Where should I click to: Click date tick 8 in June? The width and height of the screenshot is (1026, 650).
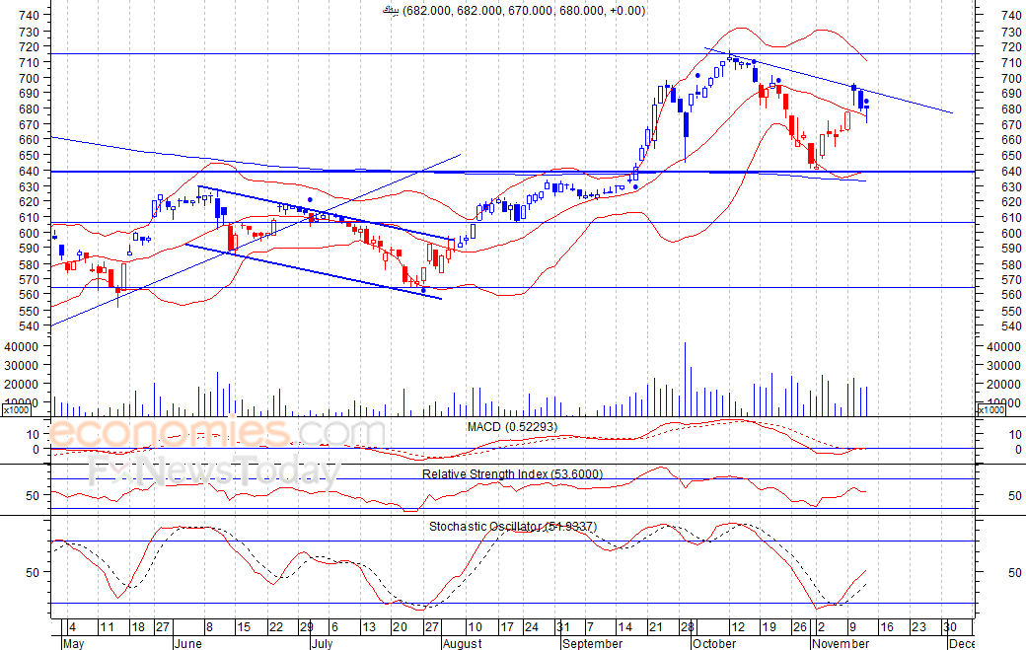tap(209, 627)
